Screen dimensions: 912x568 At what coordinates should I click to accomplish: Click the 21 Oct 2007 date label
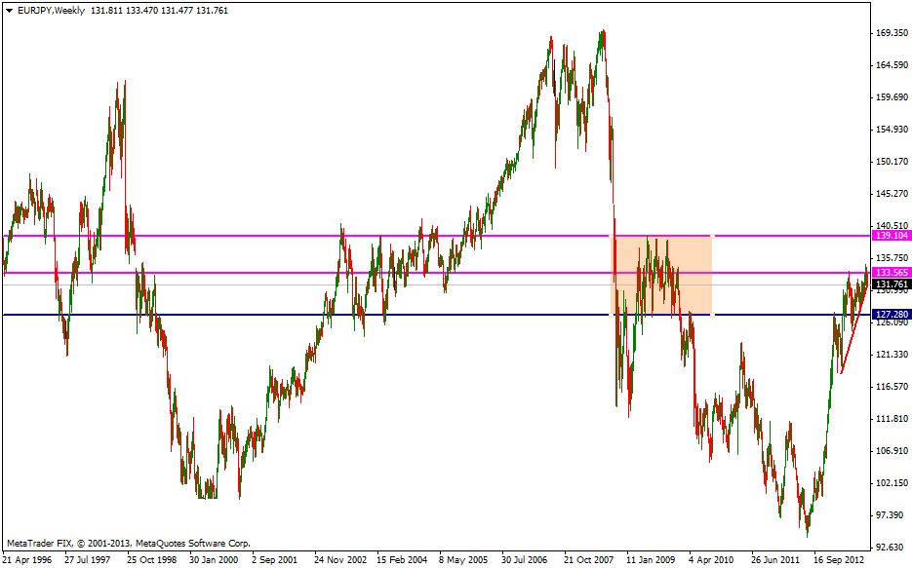click(x=587, y=560)
